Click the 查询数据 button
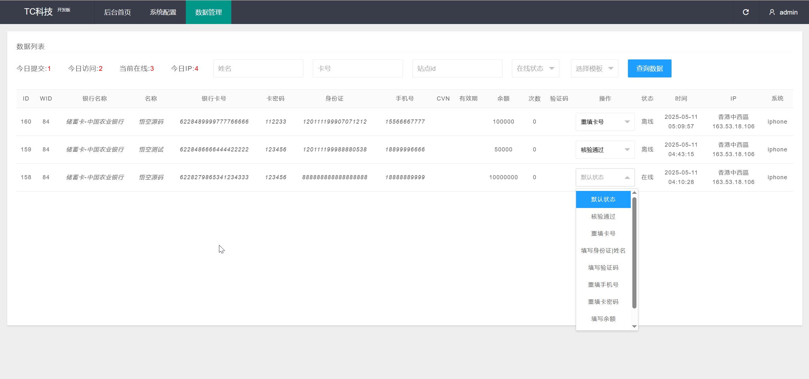Image resolution: width=809 pixels, height=379 pixels. [649, 69]
